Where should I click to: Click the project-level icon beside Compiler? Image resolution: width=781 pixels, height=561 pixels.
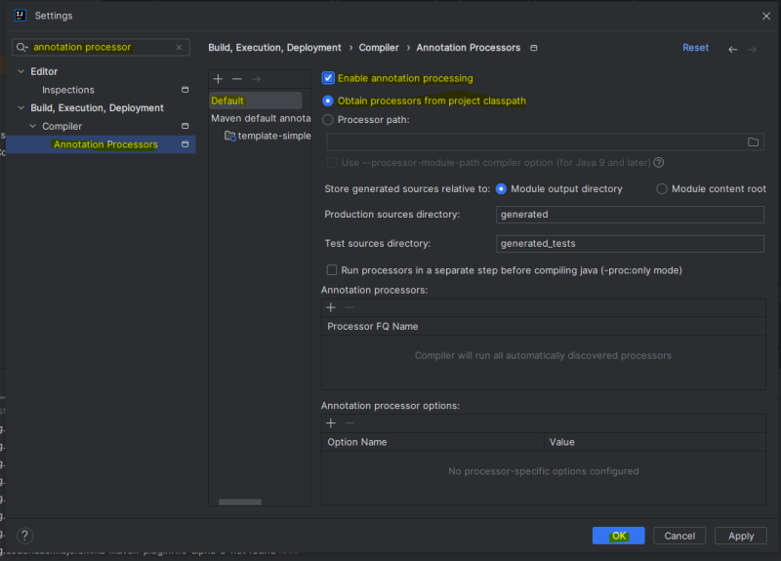185,126
